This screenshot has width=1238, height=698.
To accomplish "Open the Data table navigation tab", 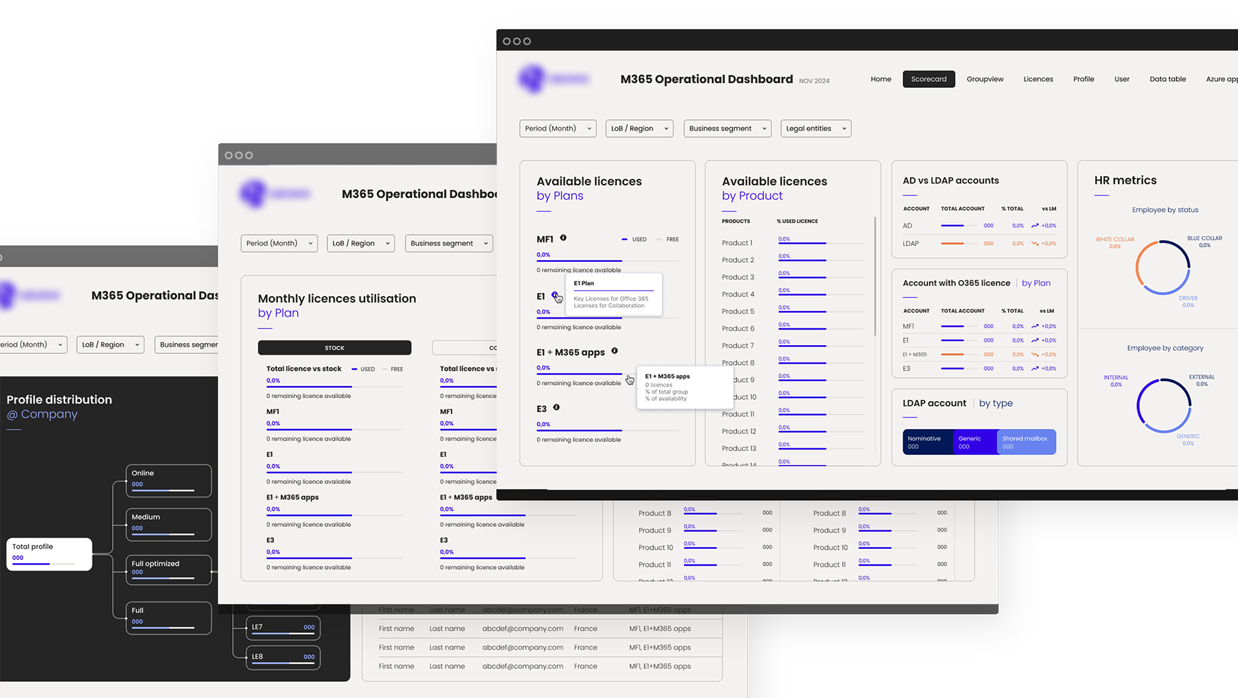I will (1167, 79).
